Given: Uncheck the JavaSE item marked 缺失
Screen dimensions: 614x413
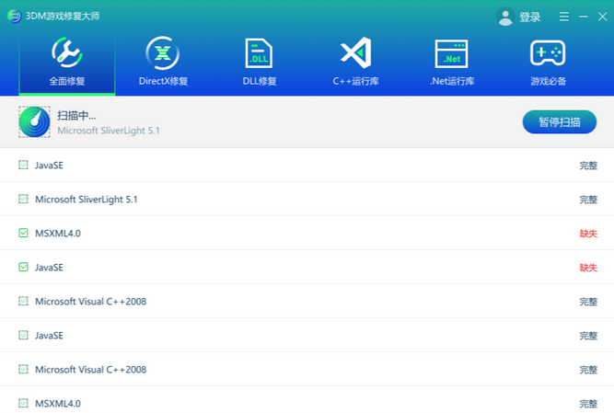Looking at the screenshot, I should click(23, 268).
